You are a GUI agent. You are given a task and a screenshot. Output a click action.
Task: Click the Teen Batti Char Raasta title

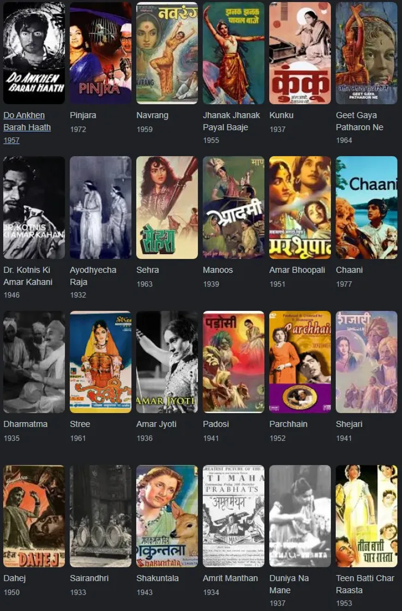[x=365, y=584]
